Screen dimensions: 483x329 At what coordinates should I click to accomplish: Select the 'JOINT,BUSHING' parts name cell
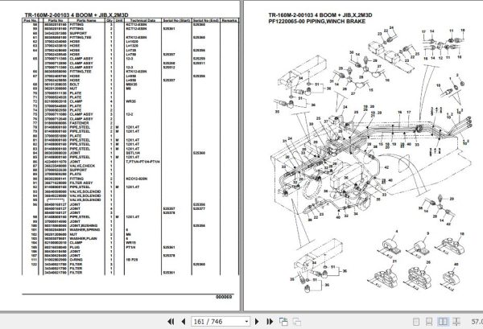click(84, 225)
